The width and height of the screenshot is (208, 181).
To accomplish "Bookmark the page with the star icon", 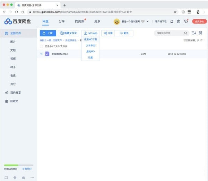I will pos(175,12).
